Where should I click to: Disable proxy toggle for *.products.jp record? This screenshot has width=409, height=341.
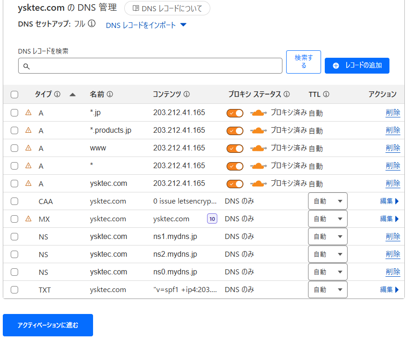coord(235,131)
